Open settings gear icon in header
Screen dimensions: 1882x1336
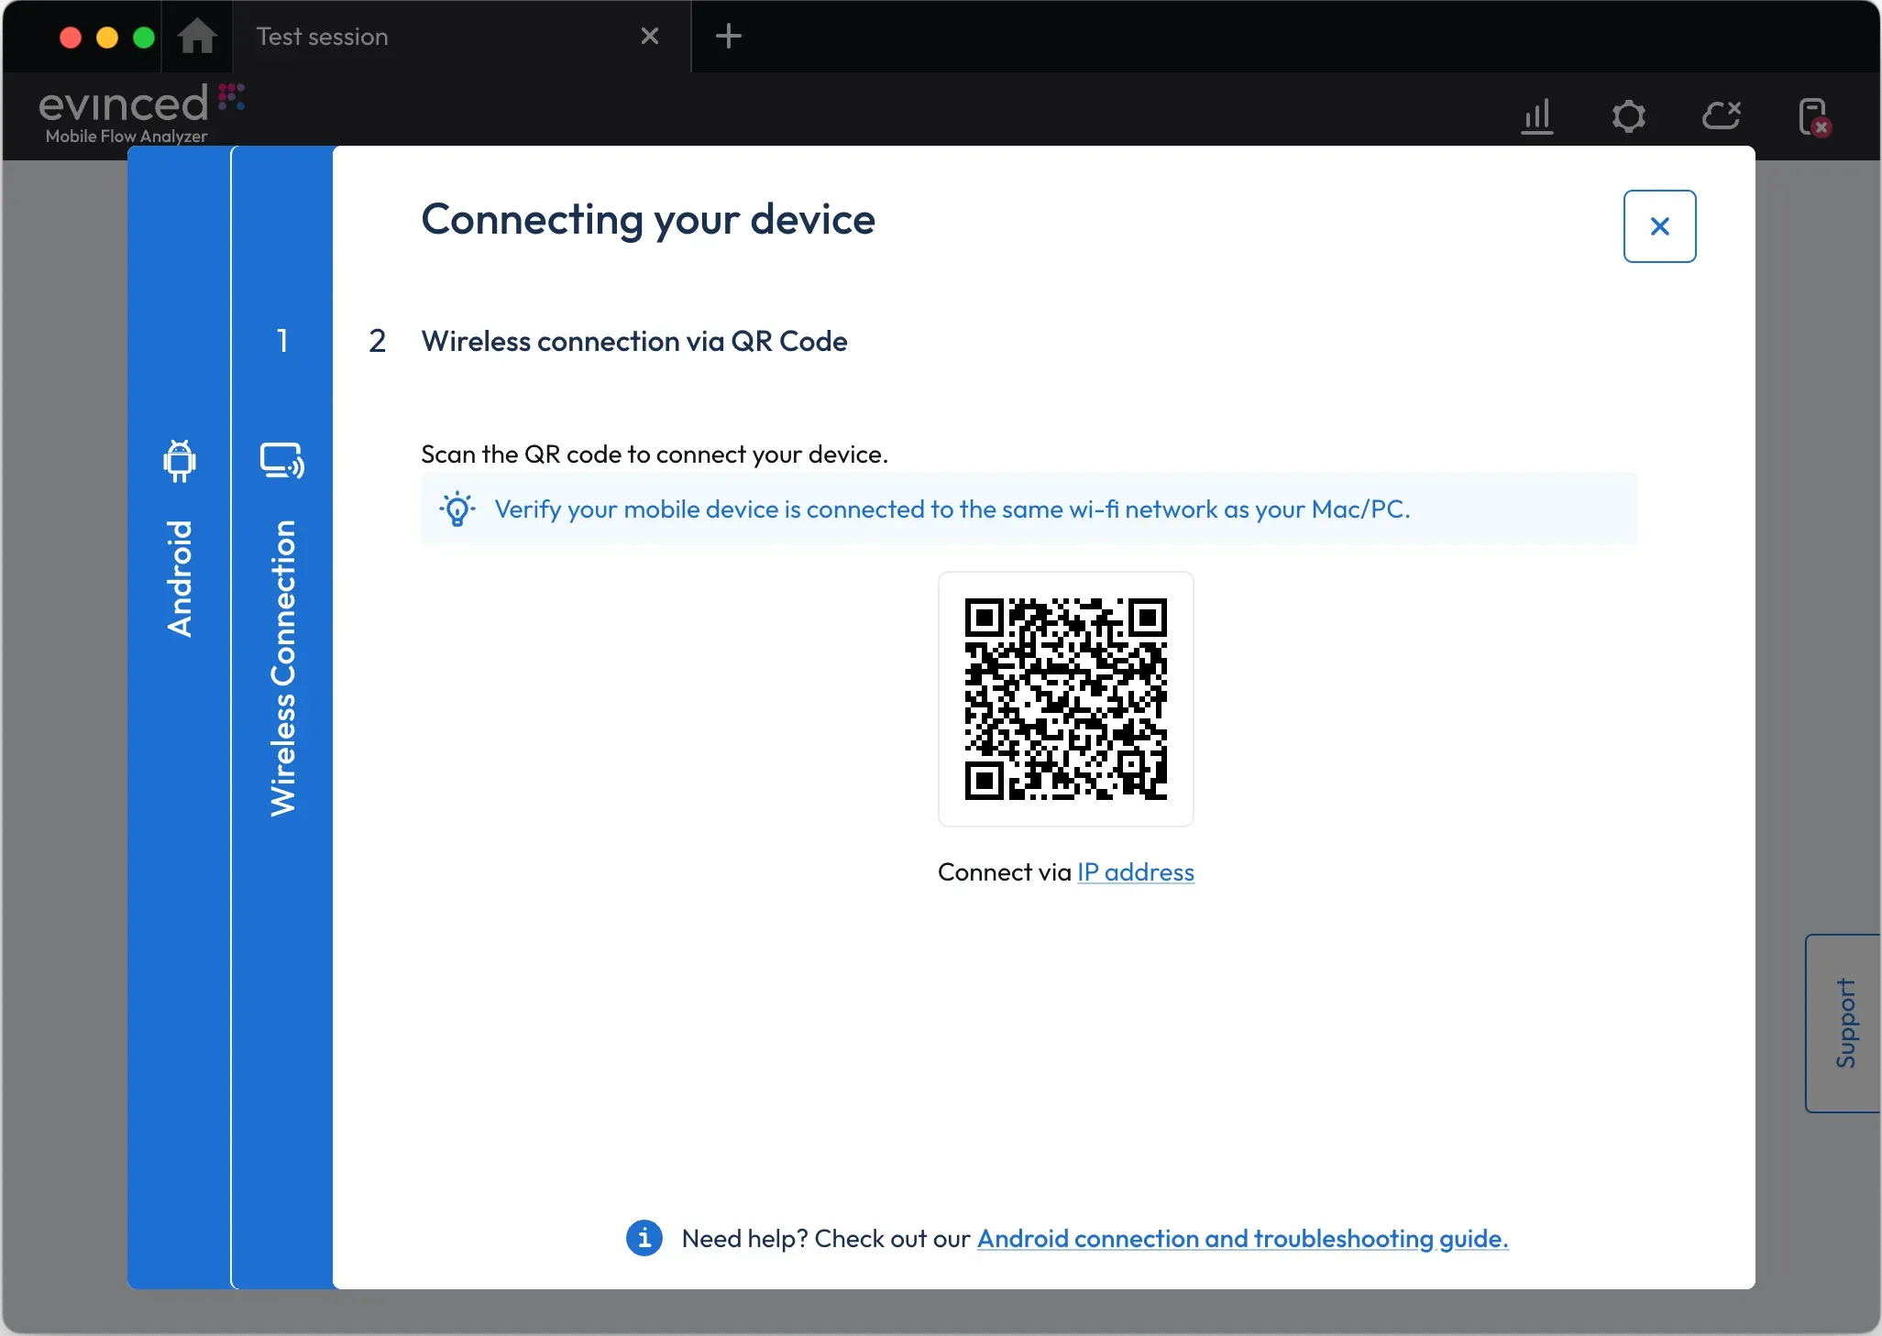[1629, 116]
